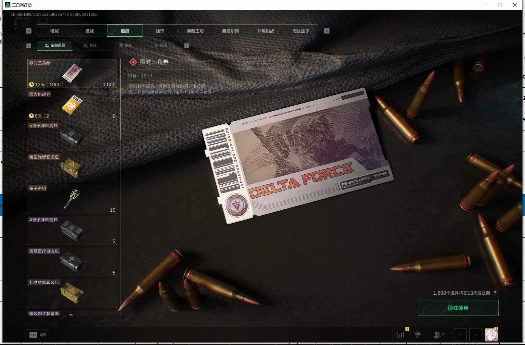Switch to the 枪械 tab
Image resolution: width=525 pixels, height=345 pixels.
pyautogui.click(x=55, y=31)
